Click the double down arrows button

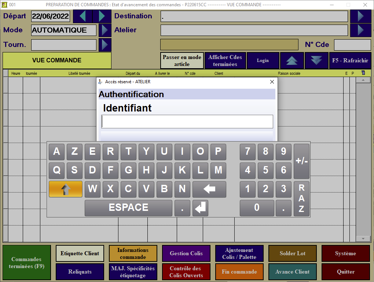(x=316, y=61)
